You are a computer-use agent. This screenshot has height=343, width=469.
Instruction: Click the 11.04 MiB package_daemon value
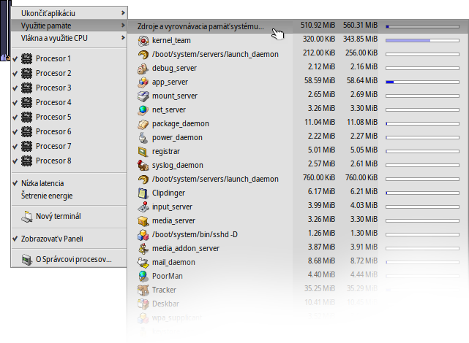pyautogui.click(x=320, y=123)
